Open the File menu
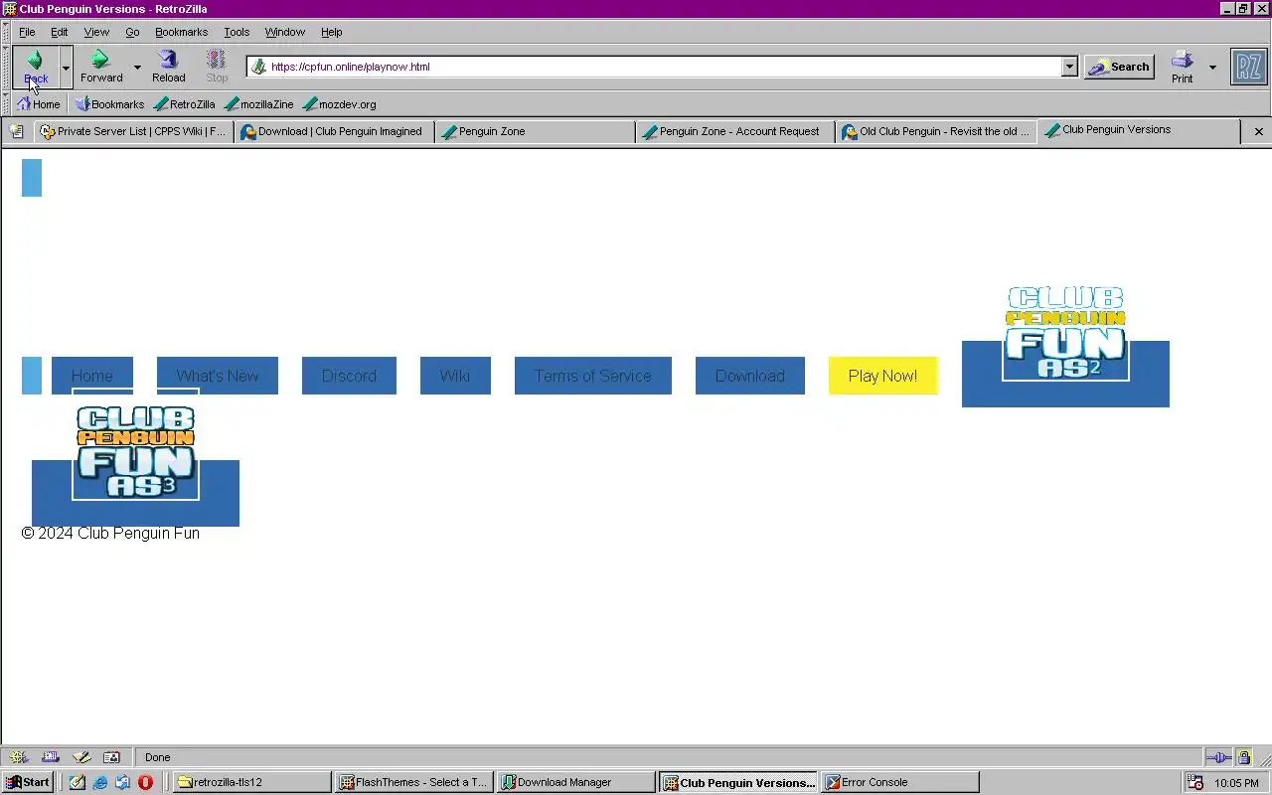Screen dimensions: 1272x795 point(27,32)
